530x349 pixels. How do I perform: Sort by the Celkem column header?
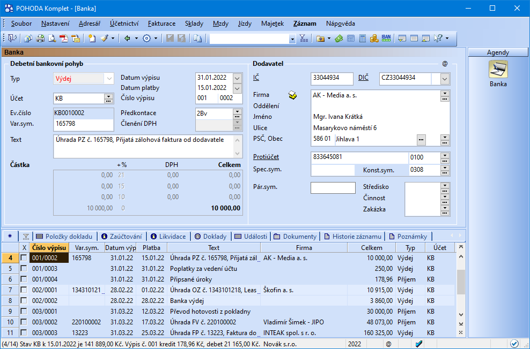click(371, 247)
